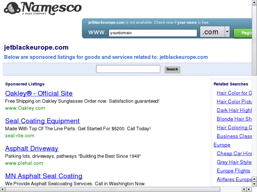Open the .com domain extension dropdown
The width and height of the screenshot is (257, 192).
215,32
